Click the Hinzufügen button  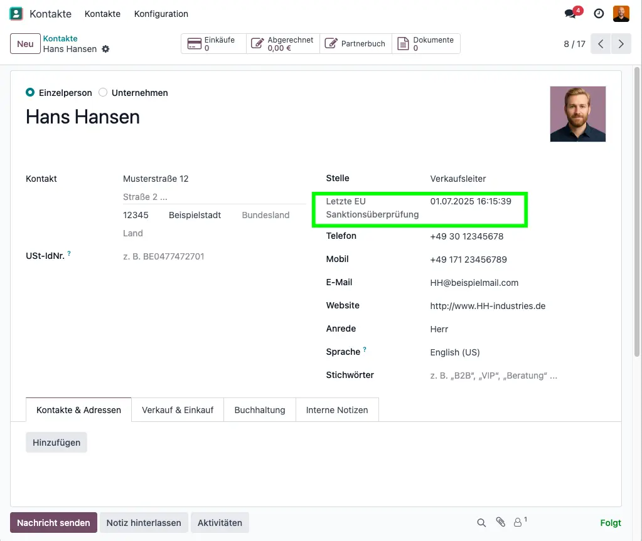[x=56, y=443]
